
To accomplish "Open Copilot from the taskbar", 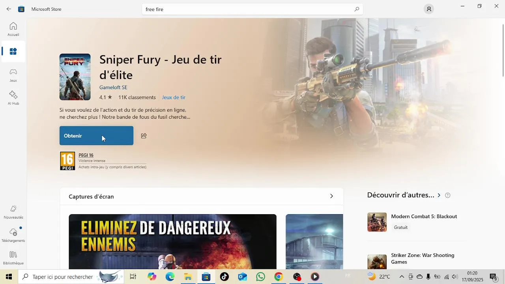I will click(152, 277).
